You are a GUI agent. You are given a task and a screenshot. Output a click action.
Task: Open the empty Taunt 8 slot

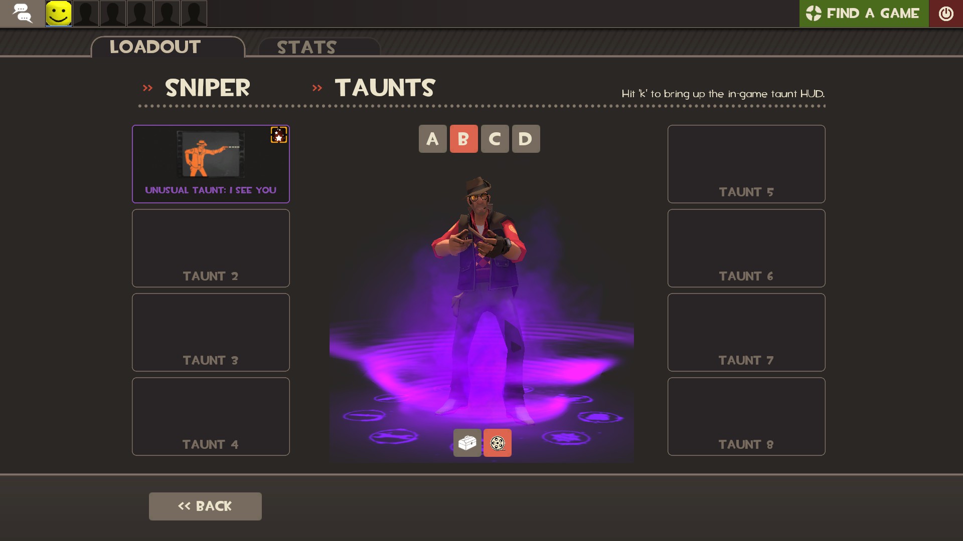746,417
